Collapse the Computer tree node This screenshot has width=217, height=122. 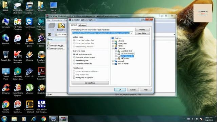[x=113, y=48]
